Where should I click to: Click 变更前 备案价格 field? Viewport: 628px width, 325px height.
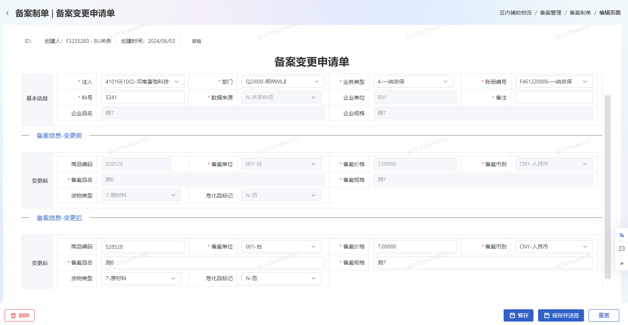click(415, 164)
